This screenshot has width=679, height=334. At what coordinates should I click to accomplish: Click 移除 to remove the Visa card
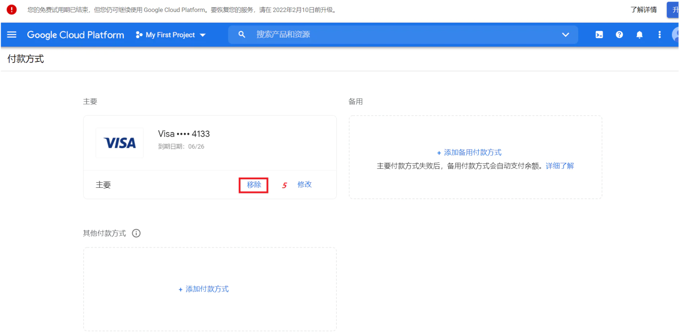coord(254,185)
